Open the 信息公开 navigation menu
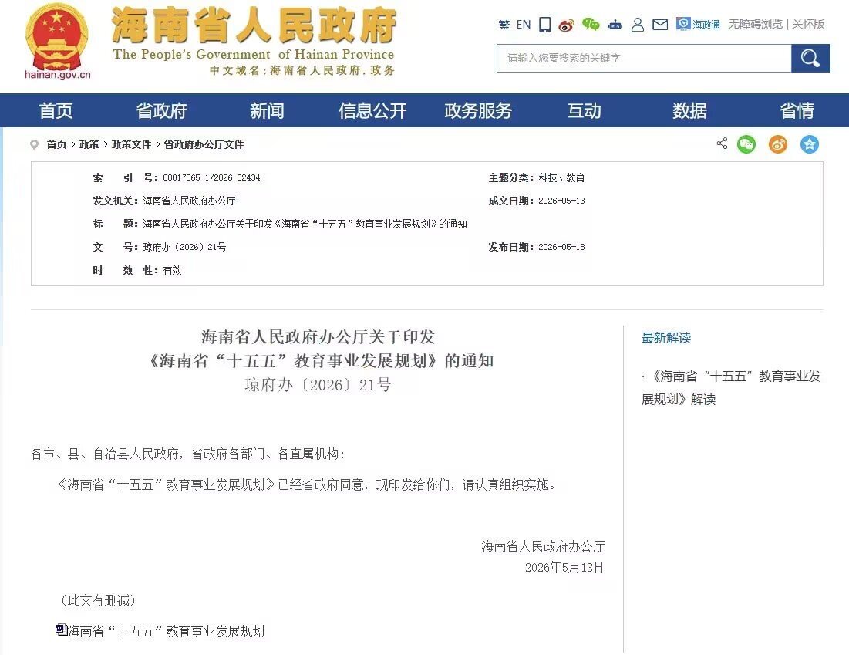 click(x=372, y=110)
